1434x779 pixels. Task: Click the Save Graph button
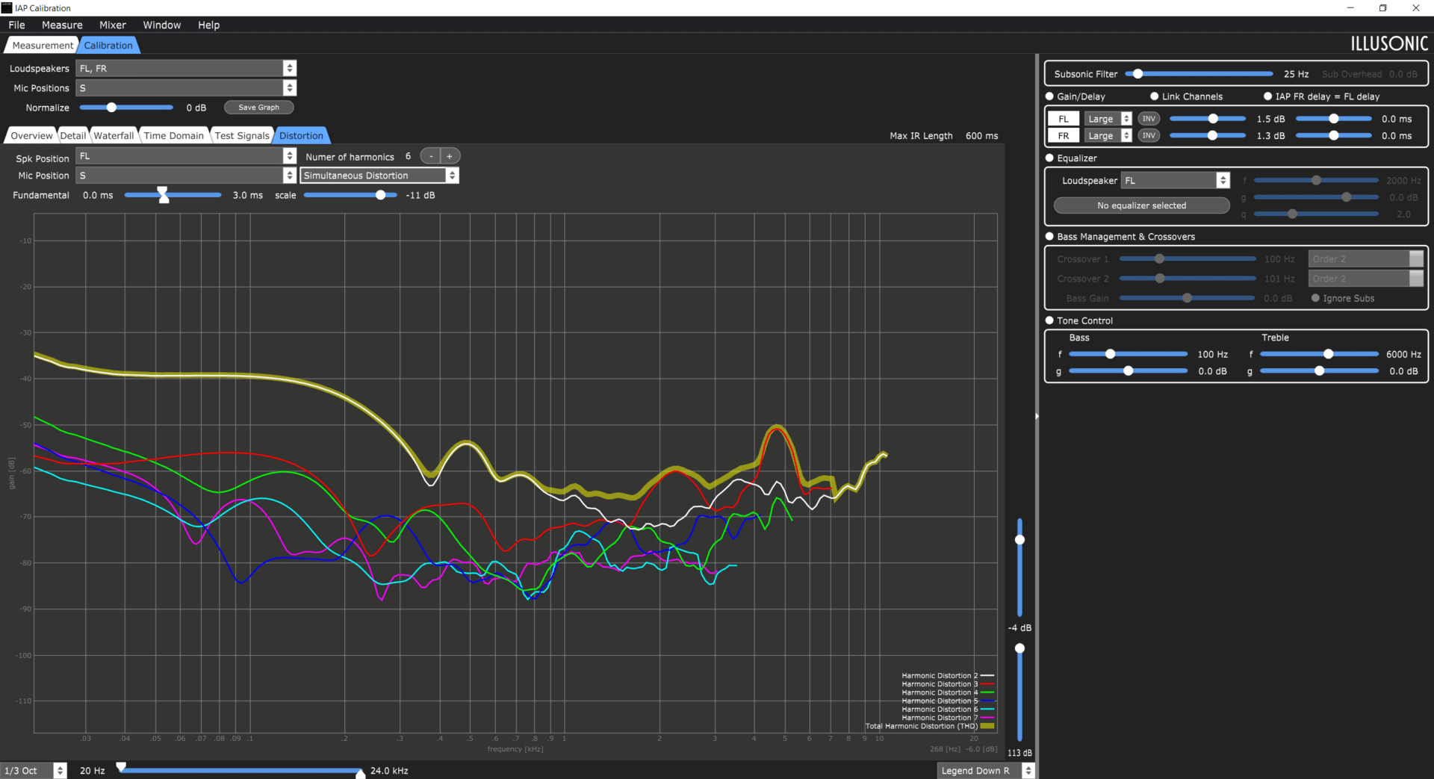258,108
